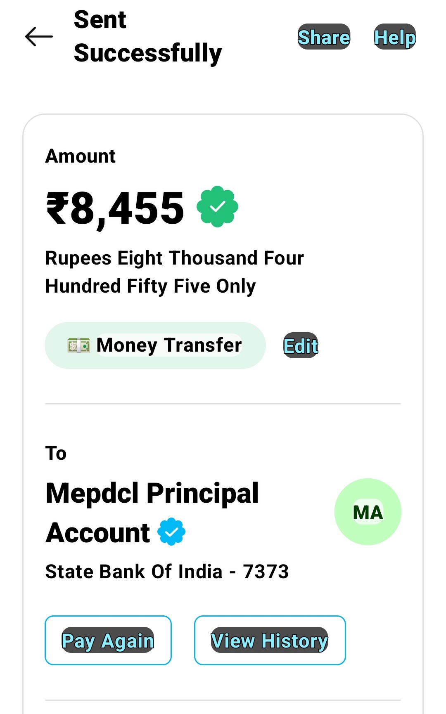Tap State Bank Of India - 7373 details
The height and width of the screenshot is (714, 446).
point(167,572)
